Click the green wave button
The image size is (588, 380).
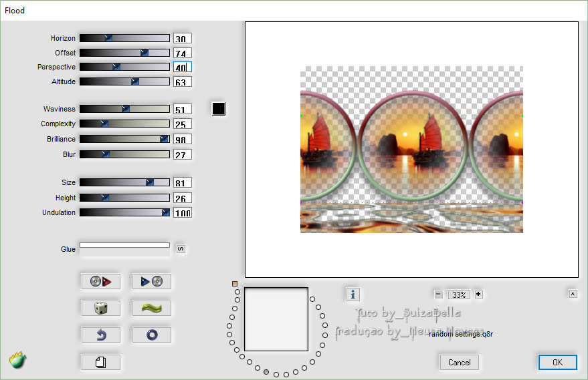coord(151,308)
